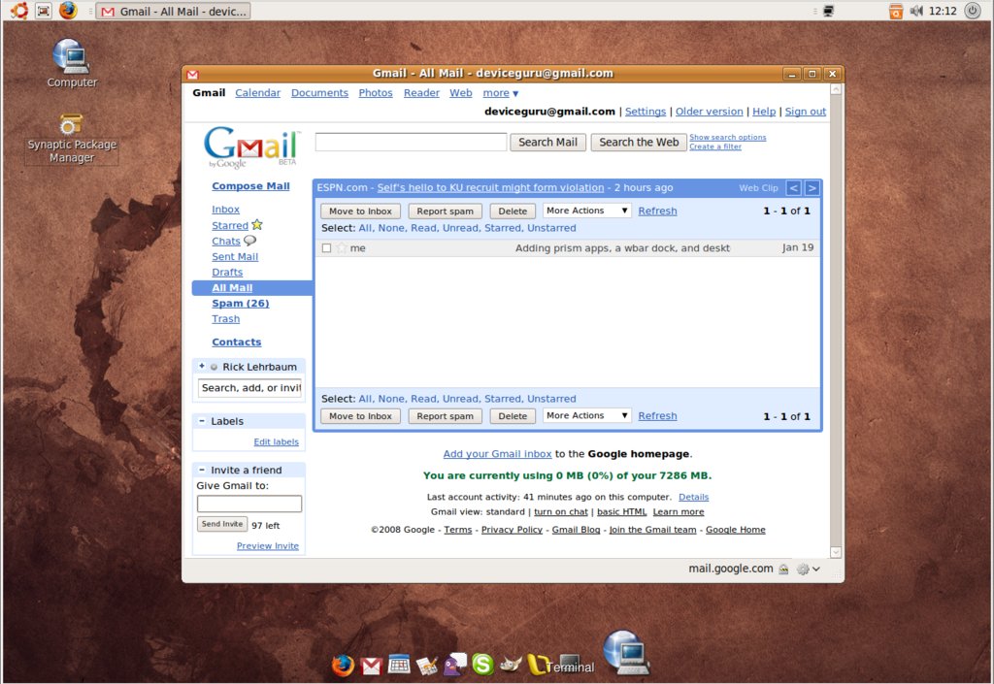
Task: Click the Send Invite button
Action: coord(222,524)
